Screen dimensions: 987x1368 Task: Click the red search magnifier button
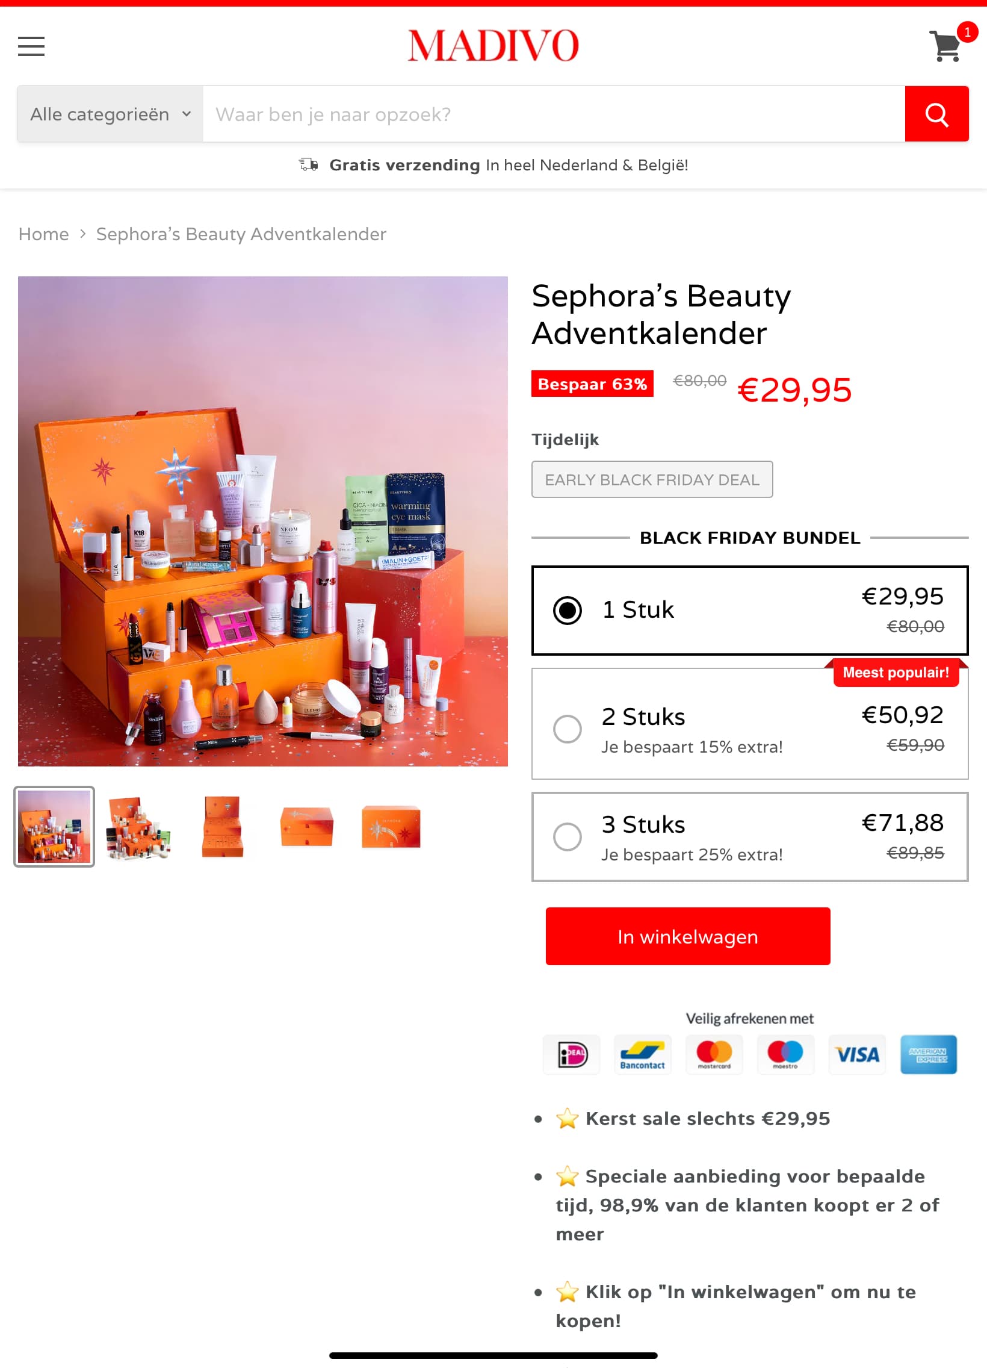tap(936, 114)
